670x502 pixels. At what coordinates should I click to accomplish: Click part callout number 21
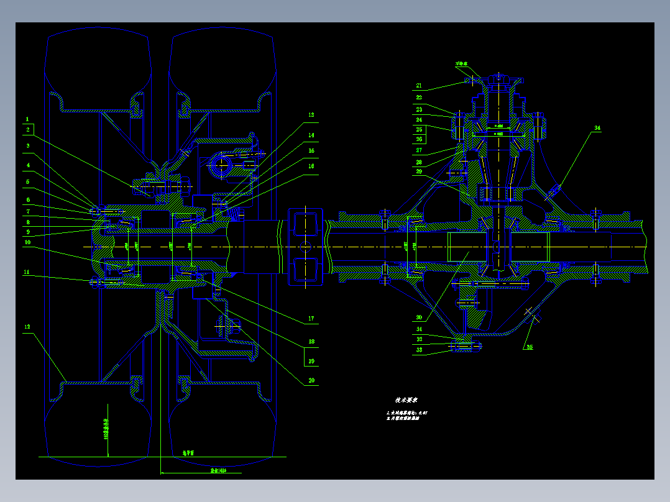pyautogui.click(x=419, y=86)
